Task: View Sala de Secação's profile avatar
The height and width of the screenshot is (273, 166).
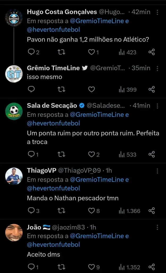Action: click(x=14, y=111)
